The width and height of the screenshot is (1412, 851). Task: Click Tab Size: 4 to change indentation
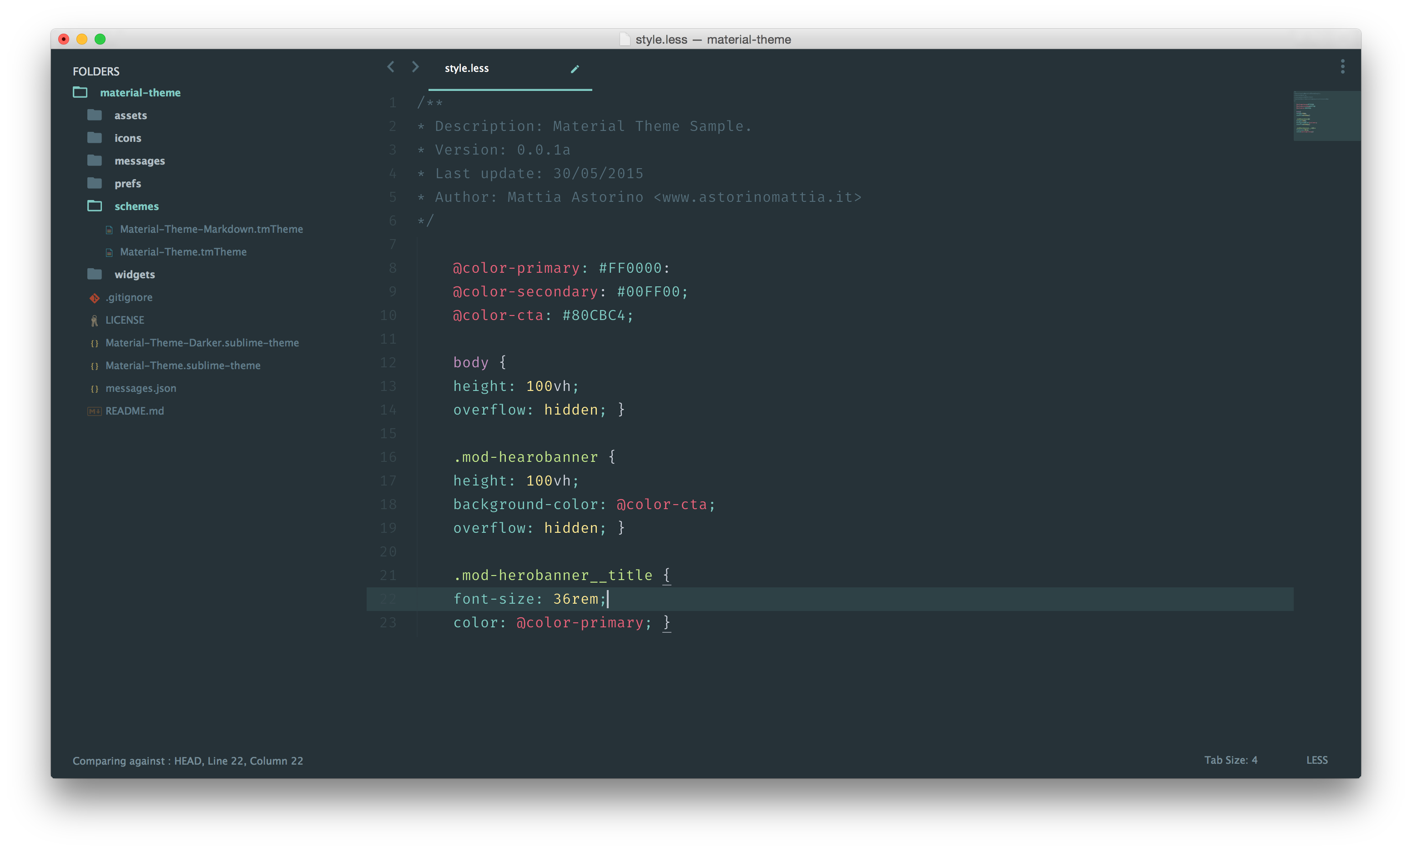coord(1231,760)
